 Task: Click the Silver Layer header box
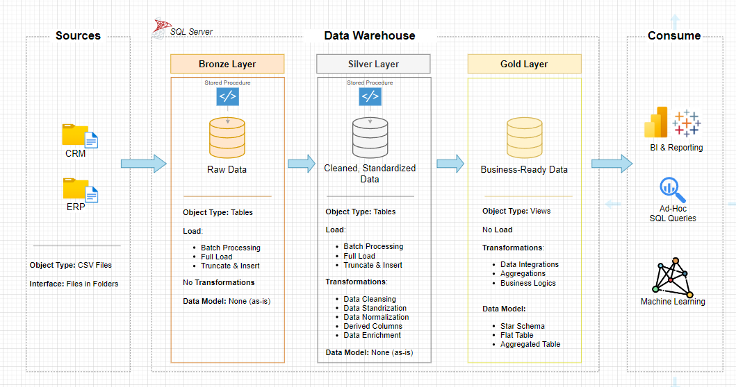tap(373, 64)
